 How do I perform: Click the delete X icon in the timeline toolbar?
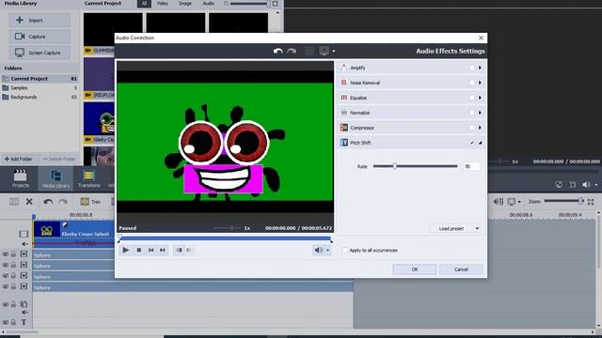pyautogui.click(x=29, y=202)
